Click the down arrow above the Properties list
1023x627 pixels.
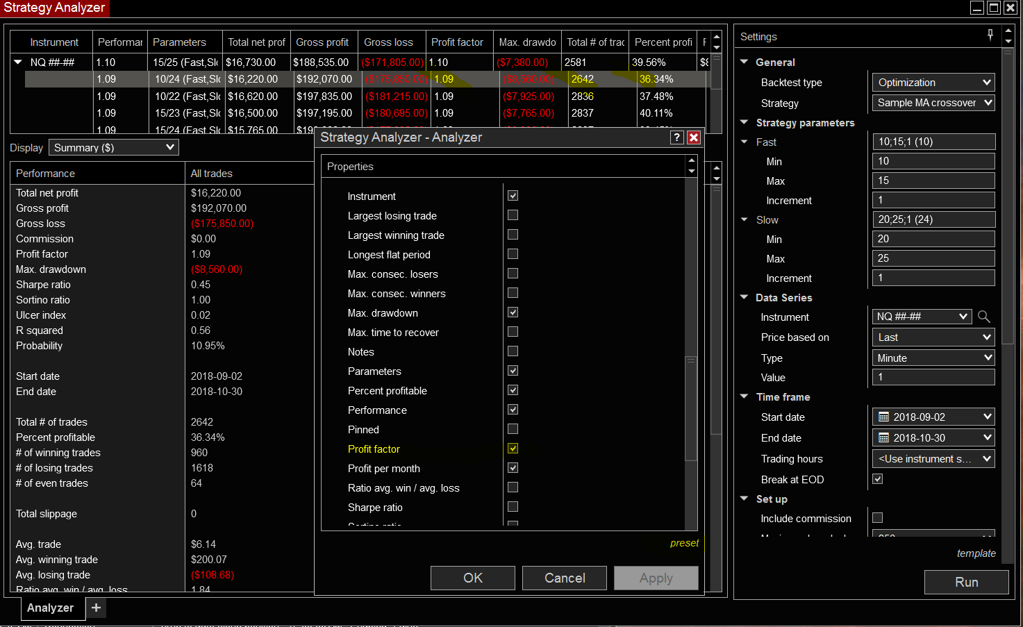point(692,172)
